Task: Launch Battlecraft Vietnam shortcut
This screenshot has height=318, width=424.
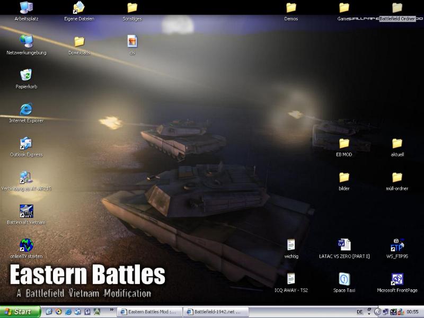Action: [x=26, y=211]
